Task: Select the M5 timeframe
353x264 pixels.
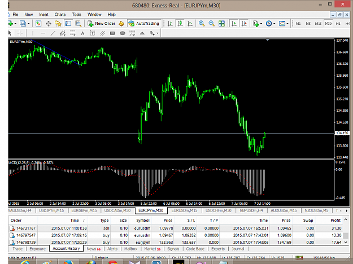Action: click(308, 23)
